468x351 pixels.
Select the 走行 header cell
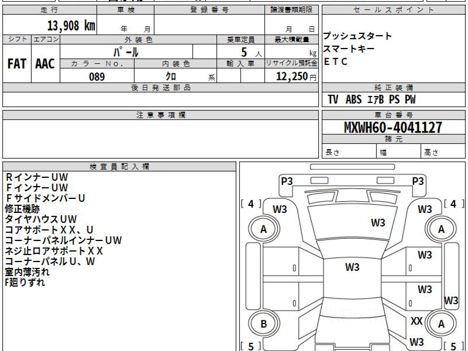50,10
